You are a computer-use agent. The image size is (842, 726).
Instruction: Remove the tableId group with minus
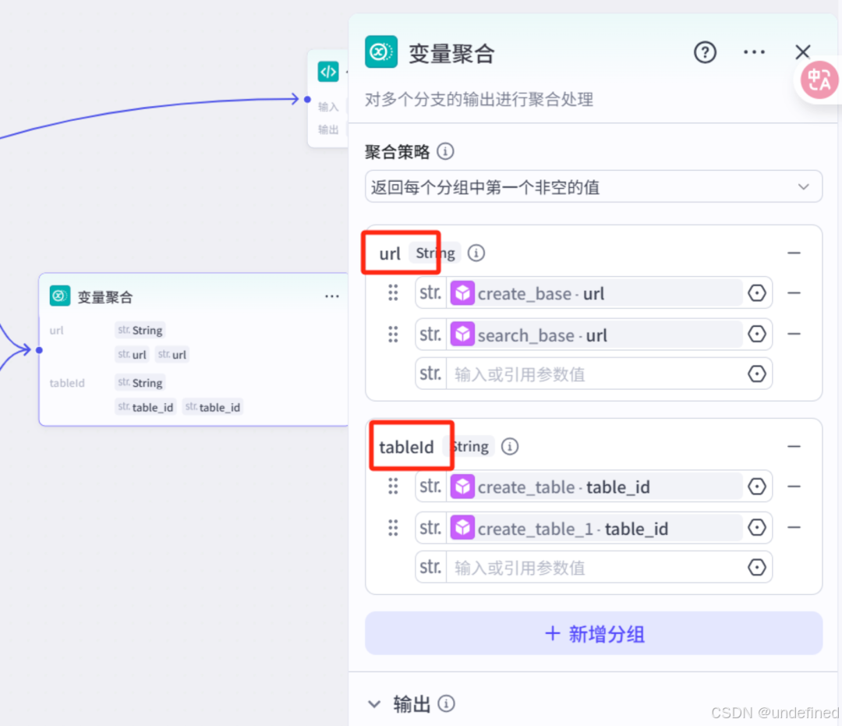coord(794,446)
